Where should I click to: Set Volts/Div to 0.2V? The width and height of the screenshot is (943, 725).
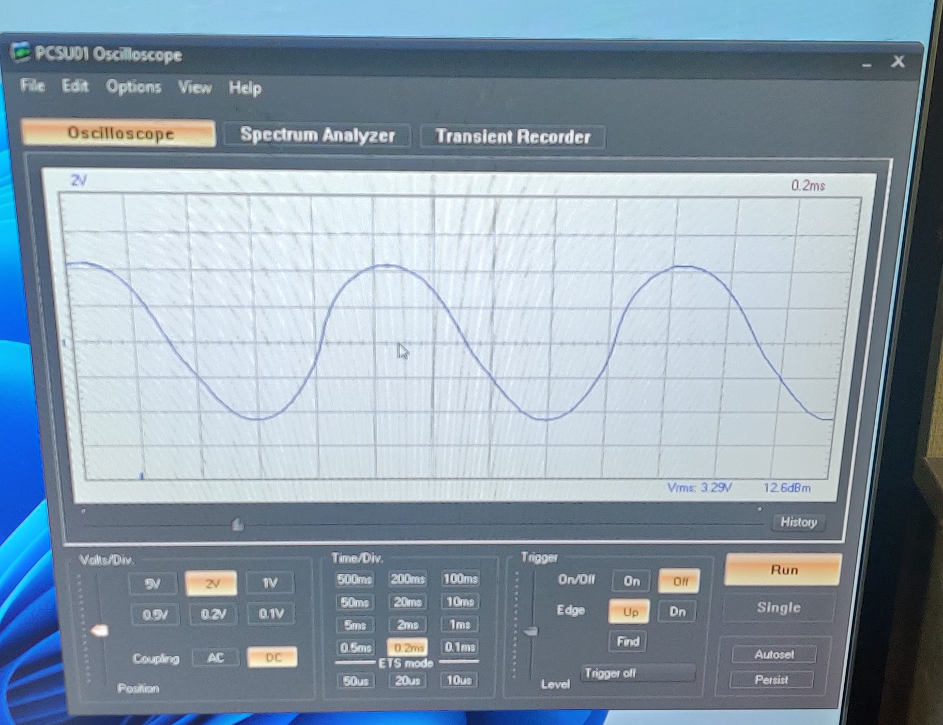[x=213, y=614]
